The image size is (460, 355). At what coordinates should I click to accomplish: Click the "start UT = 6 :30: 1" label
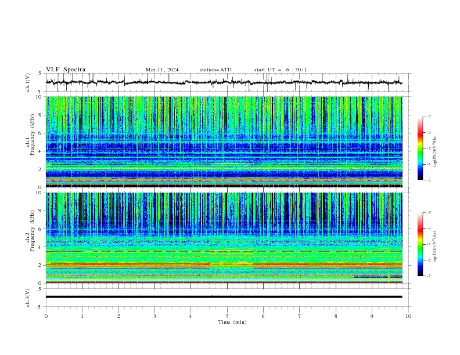pyautogui.click(x=281, y=70)
